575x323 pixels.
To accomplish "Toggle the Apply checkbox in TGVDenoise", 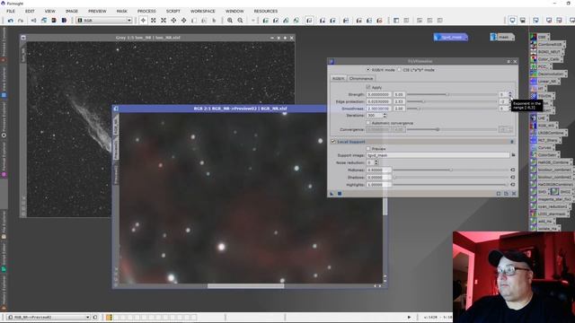I will [x=368, y=87].
